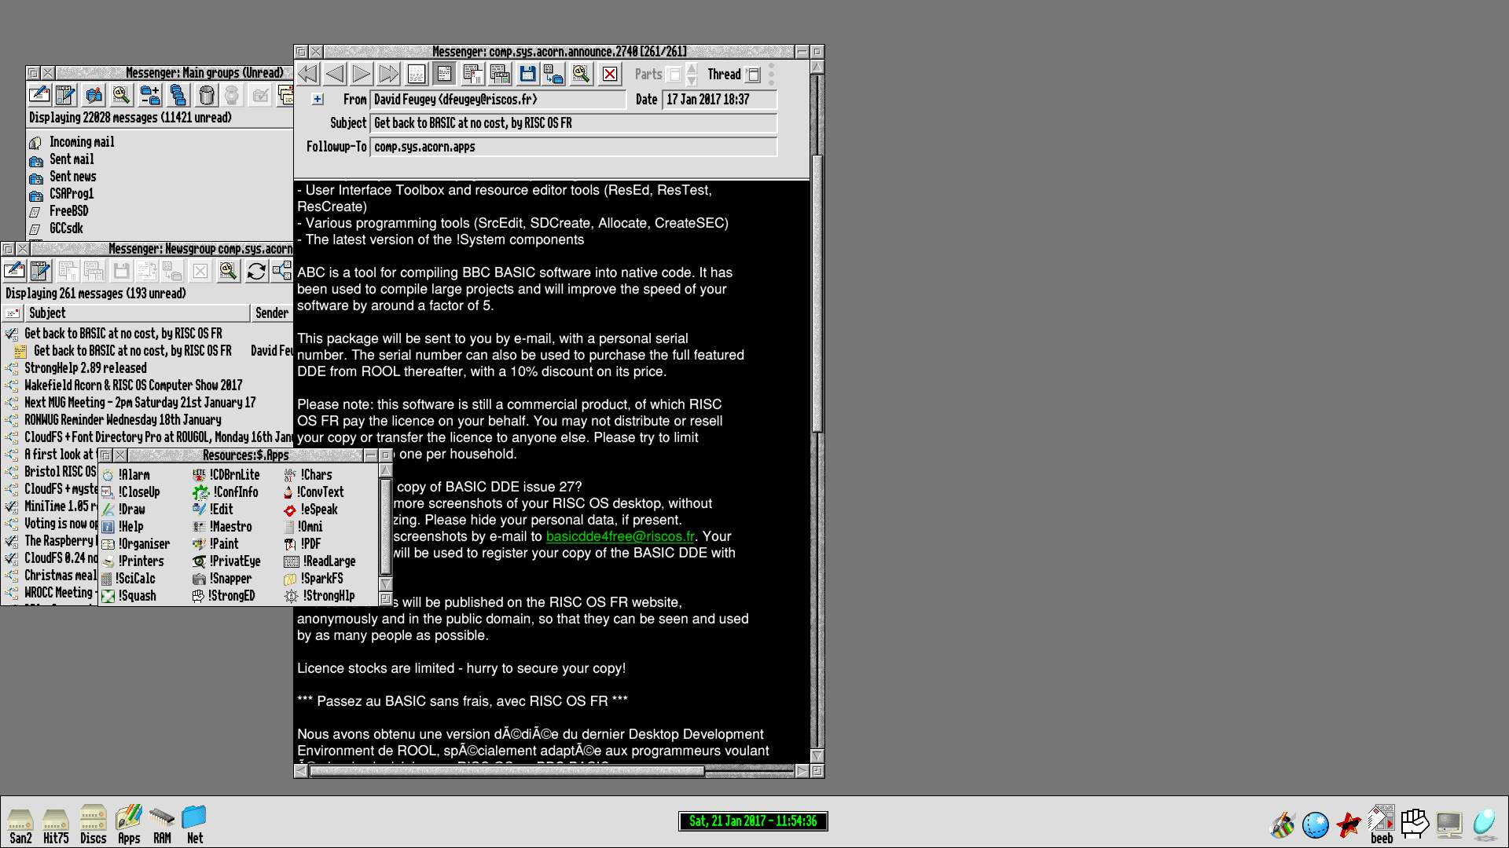Click !SparkFS in Resources Apps window
This screenshot has width=1509, height=848.
coord(314,579)
